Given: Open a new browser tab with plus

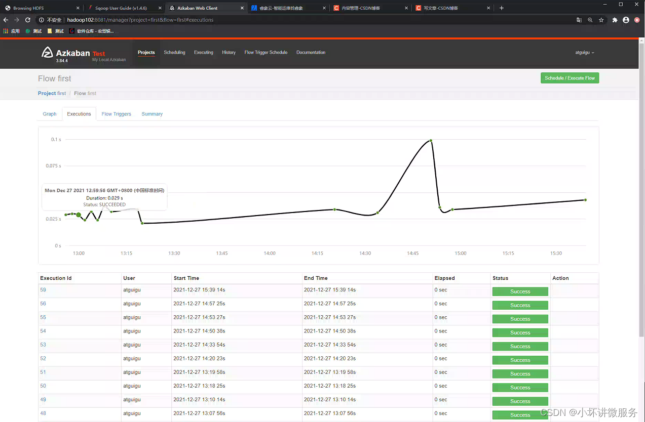Looking at the screenshot, I should coord(502,8).
